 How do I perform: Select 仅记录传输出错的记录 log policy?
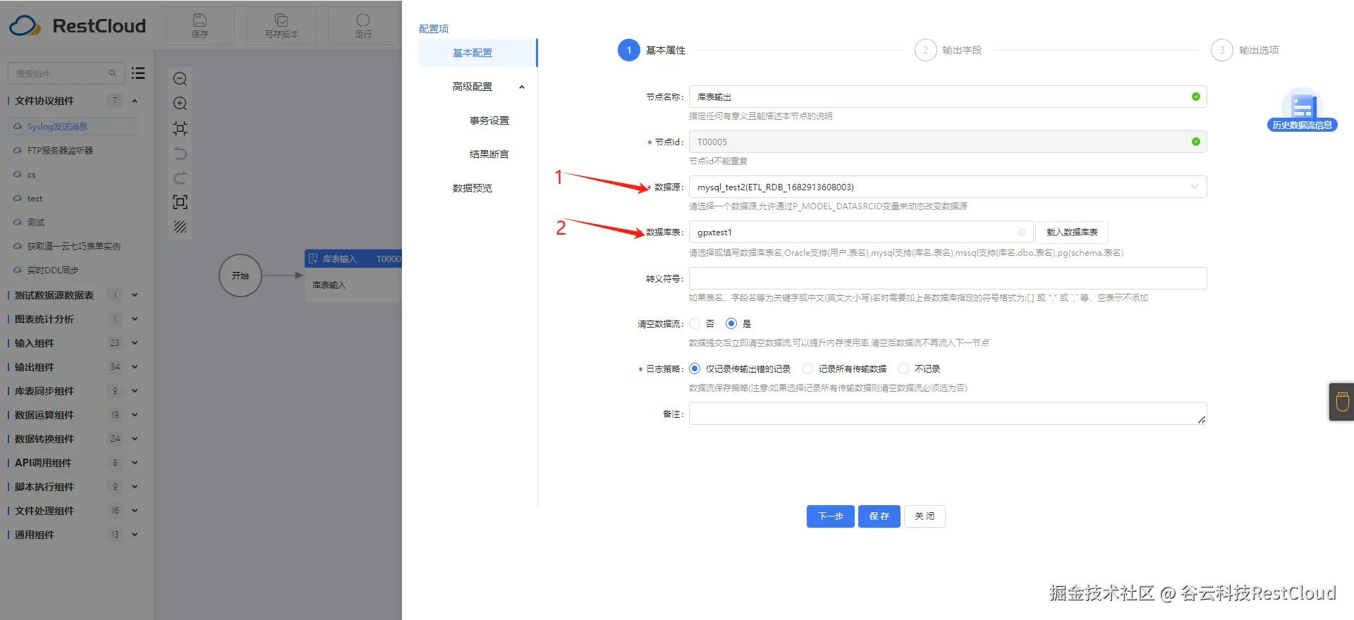pyautogui.click(x=695, y=368)
